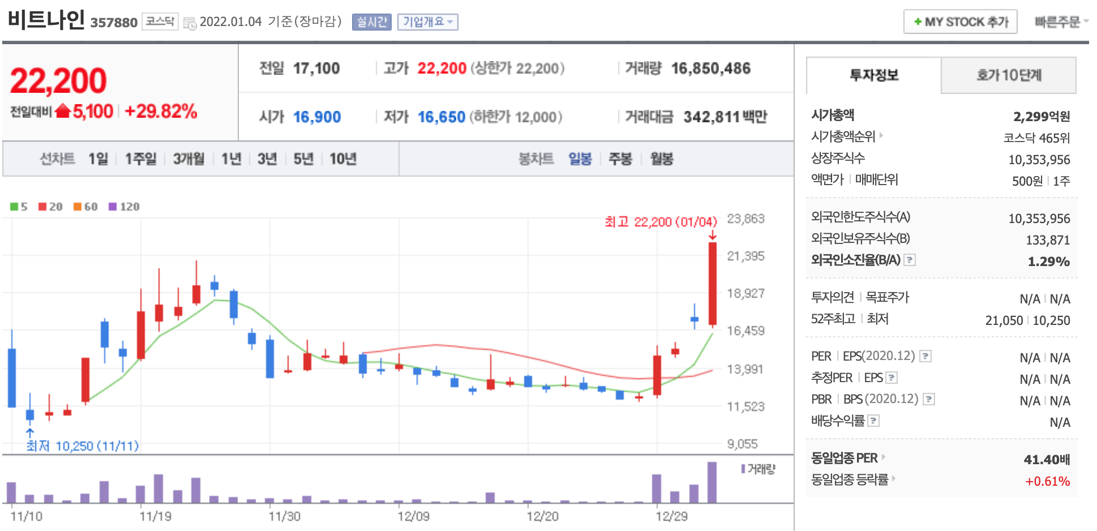Select the 1년 line chart period

click(x=231, y=159)
